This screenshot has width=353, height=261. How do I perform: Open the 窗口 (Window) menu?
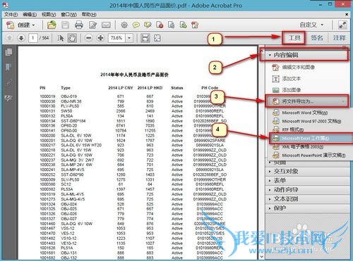pyautogui.click(x=68, y=15)
